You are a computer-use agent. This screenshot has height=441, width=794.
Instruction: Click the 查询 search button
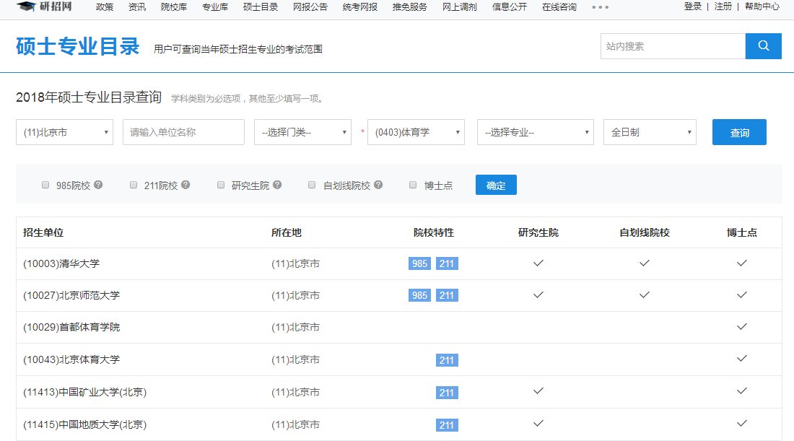point(739,132)
